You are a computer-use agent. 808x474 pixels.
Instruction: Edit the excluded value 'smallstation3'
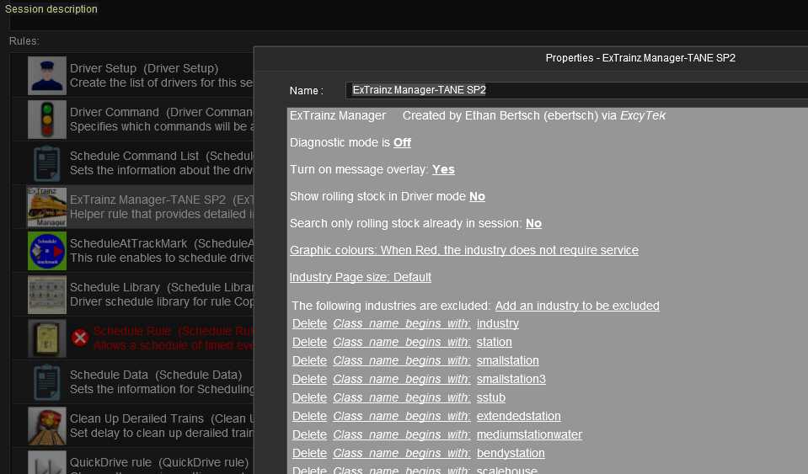pyautogui.click(x=511, y=380)
